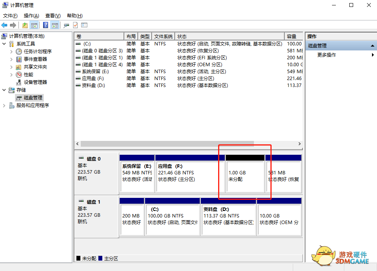The height and width of the screenshot is (271, 377).
Task: Click the 磁盘 0 drive icon
Action: pos(82,157)
